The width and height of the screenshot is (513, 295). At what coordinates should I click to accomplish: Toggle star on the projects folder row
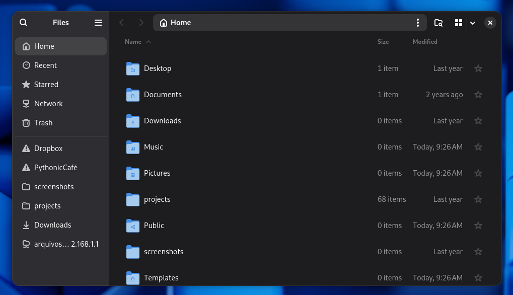[478, 199]
